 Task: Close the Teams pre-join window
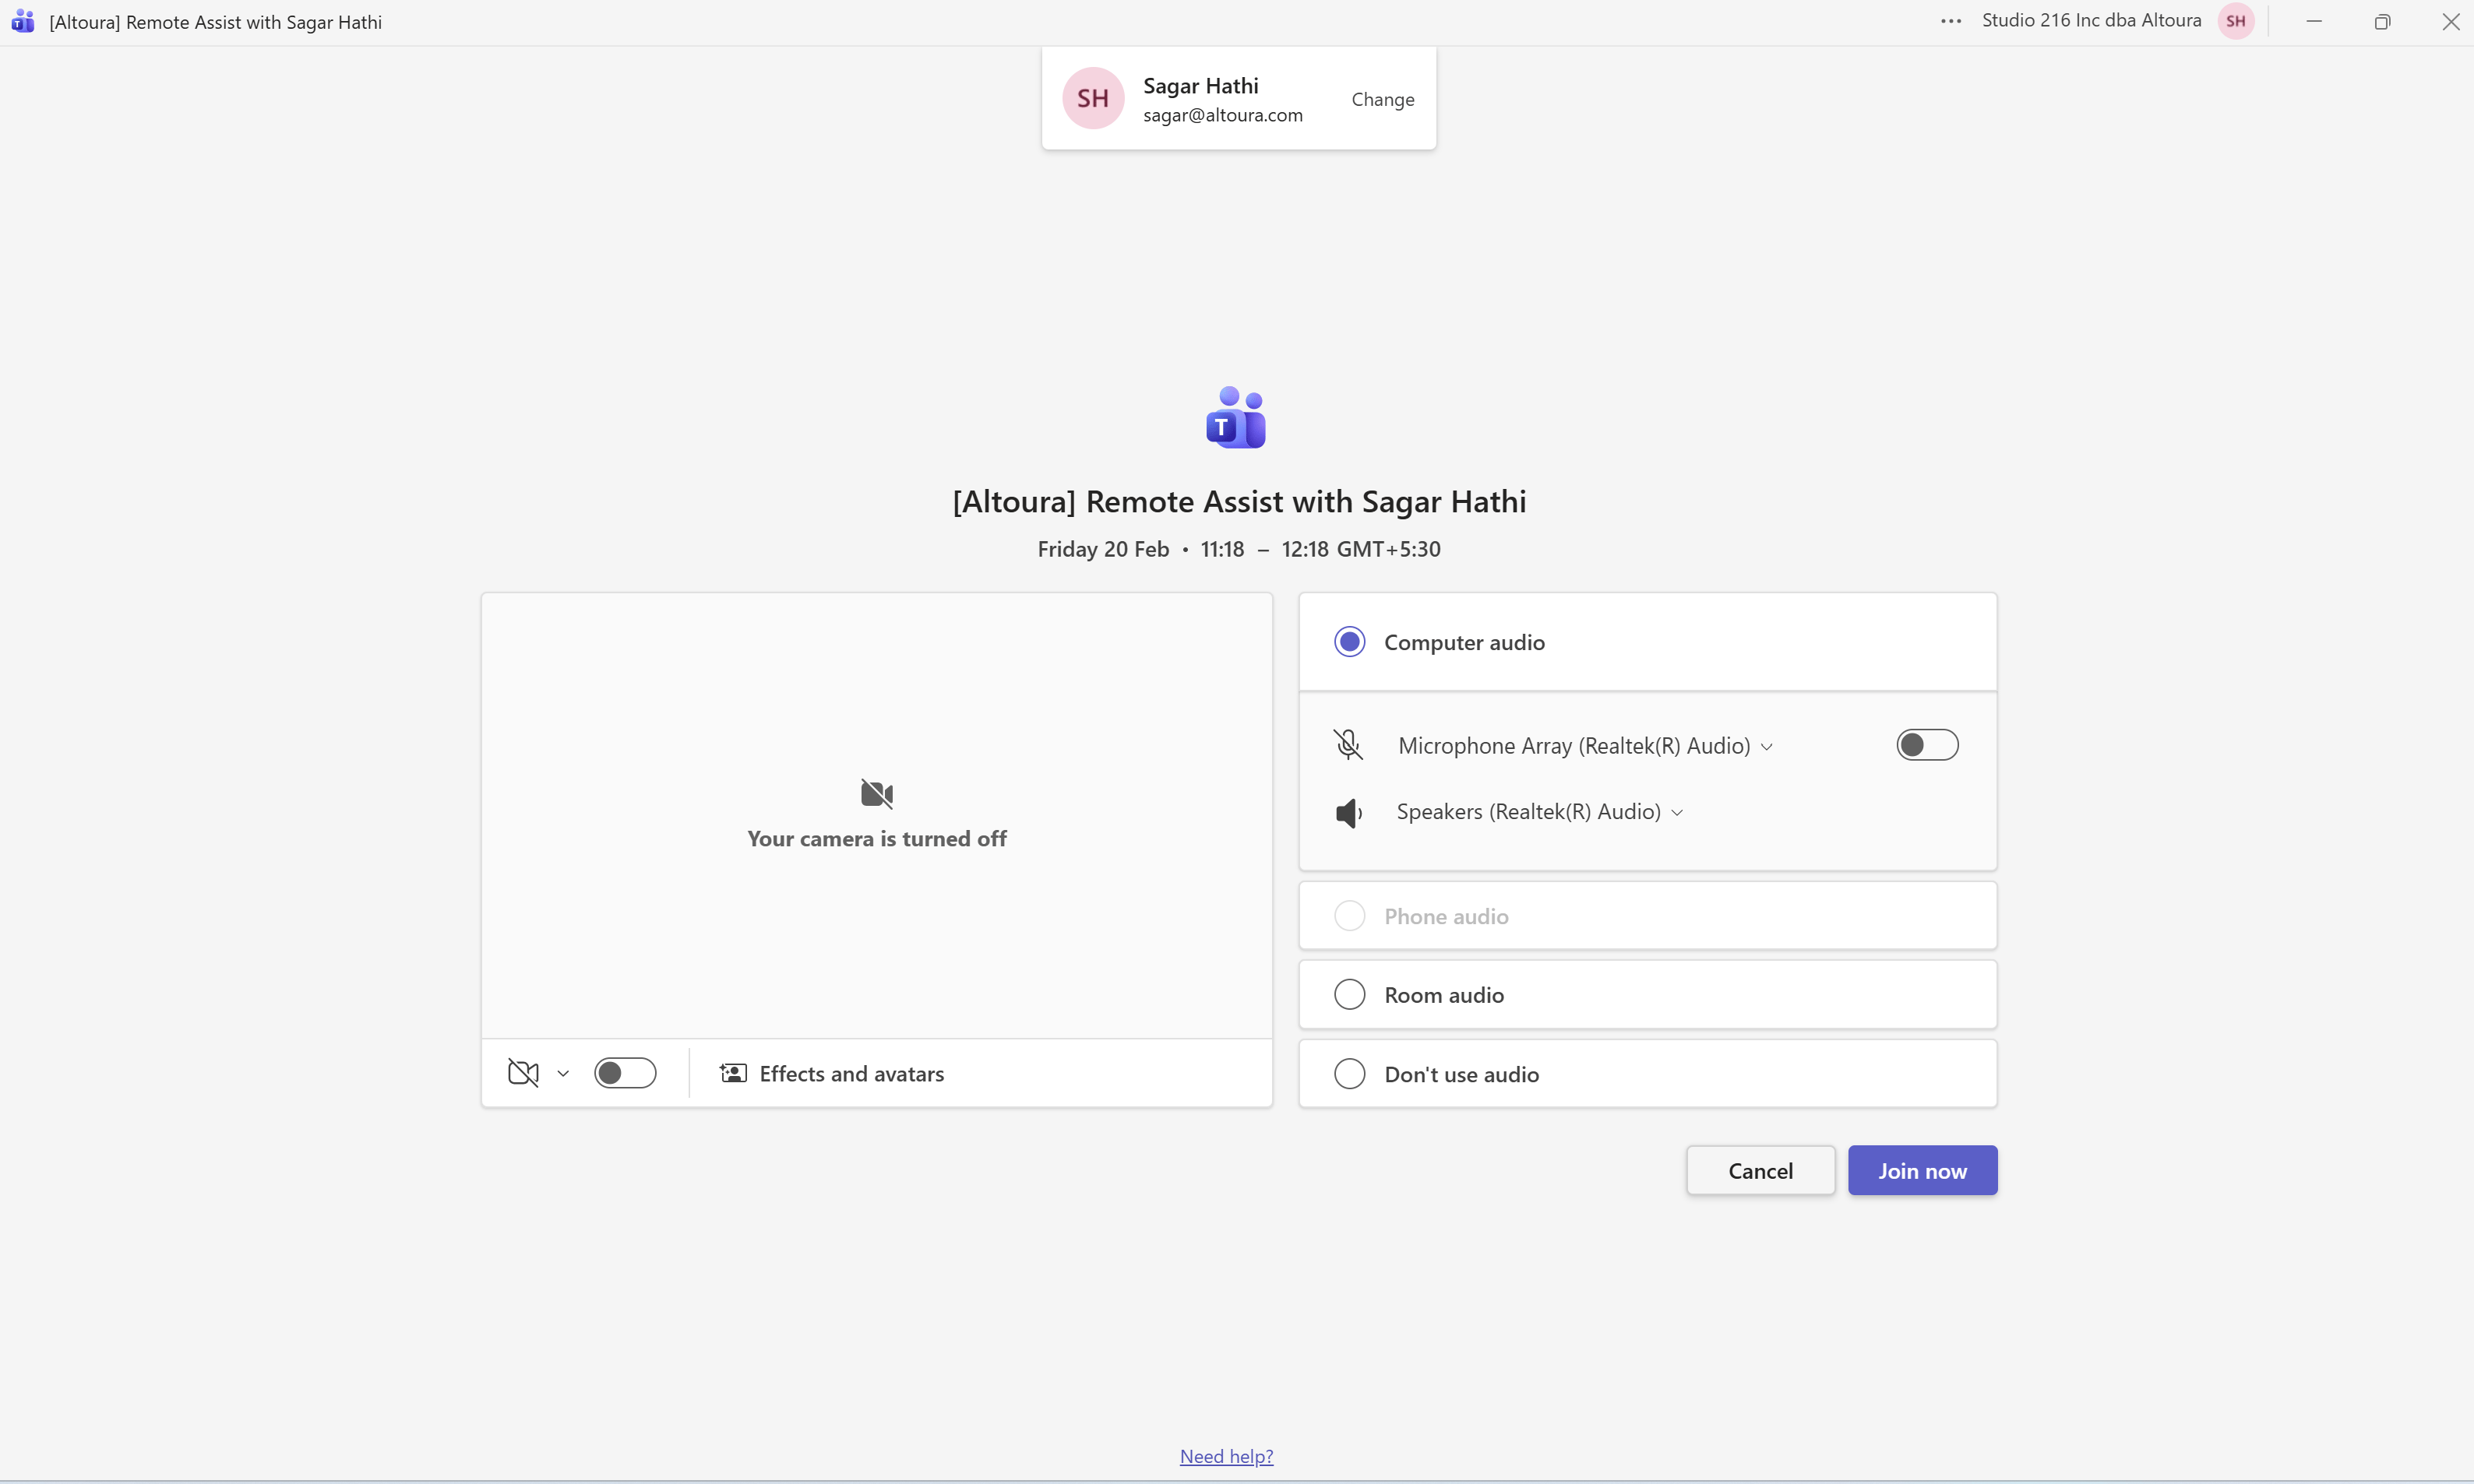(x=2450, y=21)
